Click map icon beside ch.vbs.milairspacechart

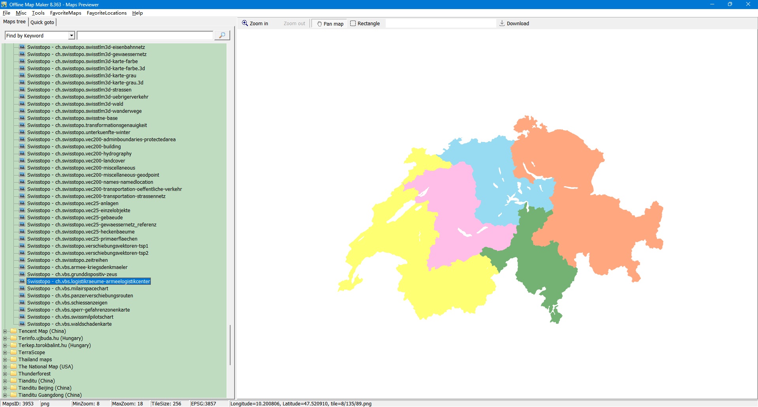(x=23, y=289)
